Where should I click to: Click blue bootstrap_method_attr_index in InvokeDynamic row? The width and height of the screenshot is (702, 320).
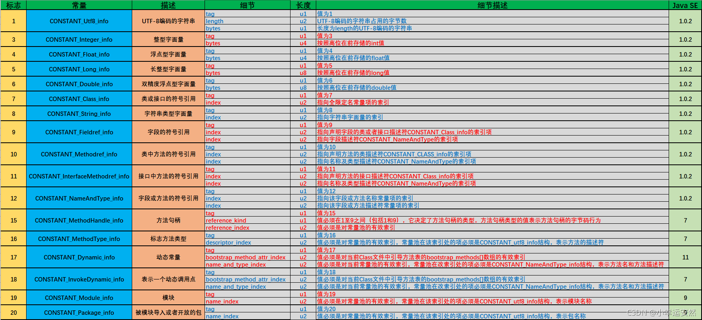click(x=248, y=279)
